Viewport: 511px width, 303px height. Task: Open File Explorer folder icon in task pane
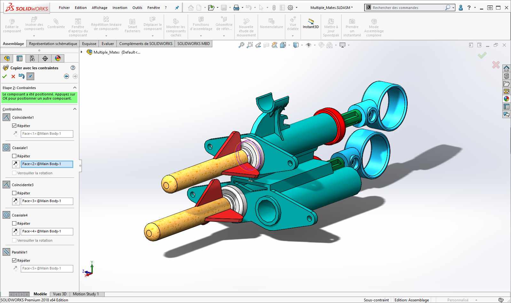507,84
